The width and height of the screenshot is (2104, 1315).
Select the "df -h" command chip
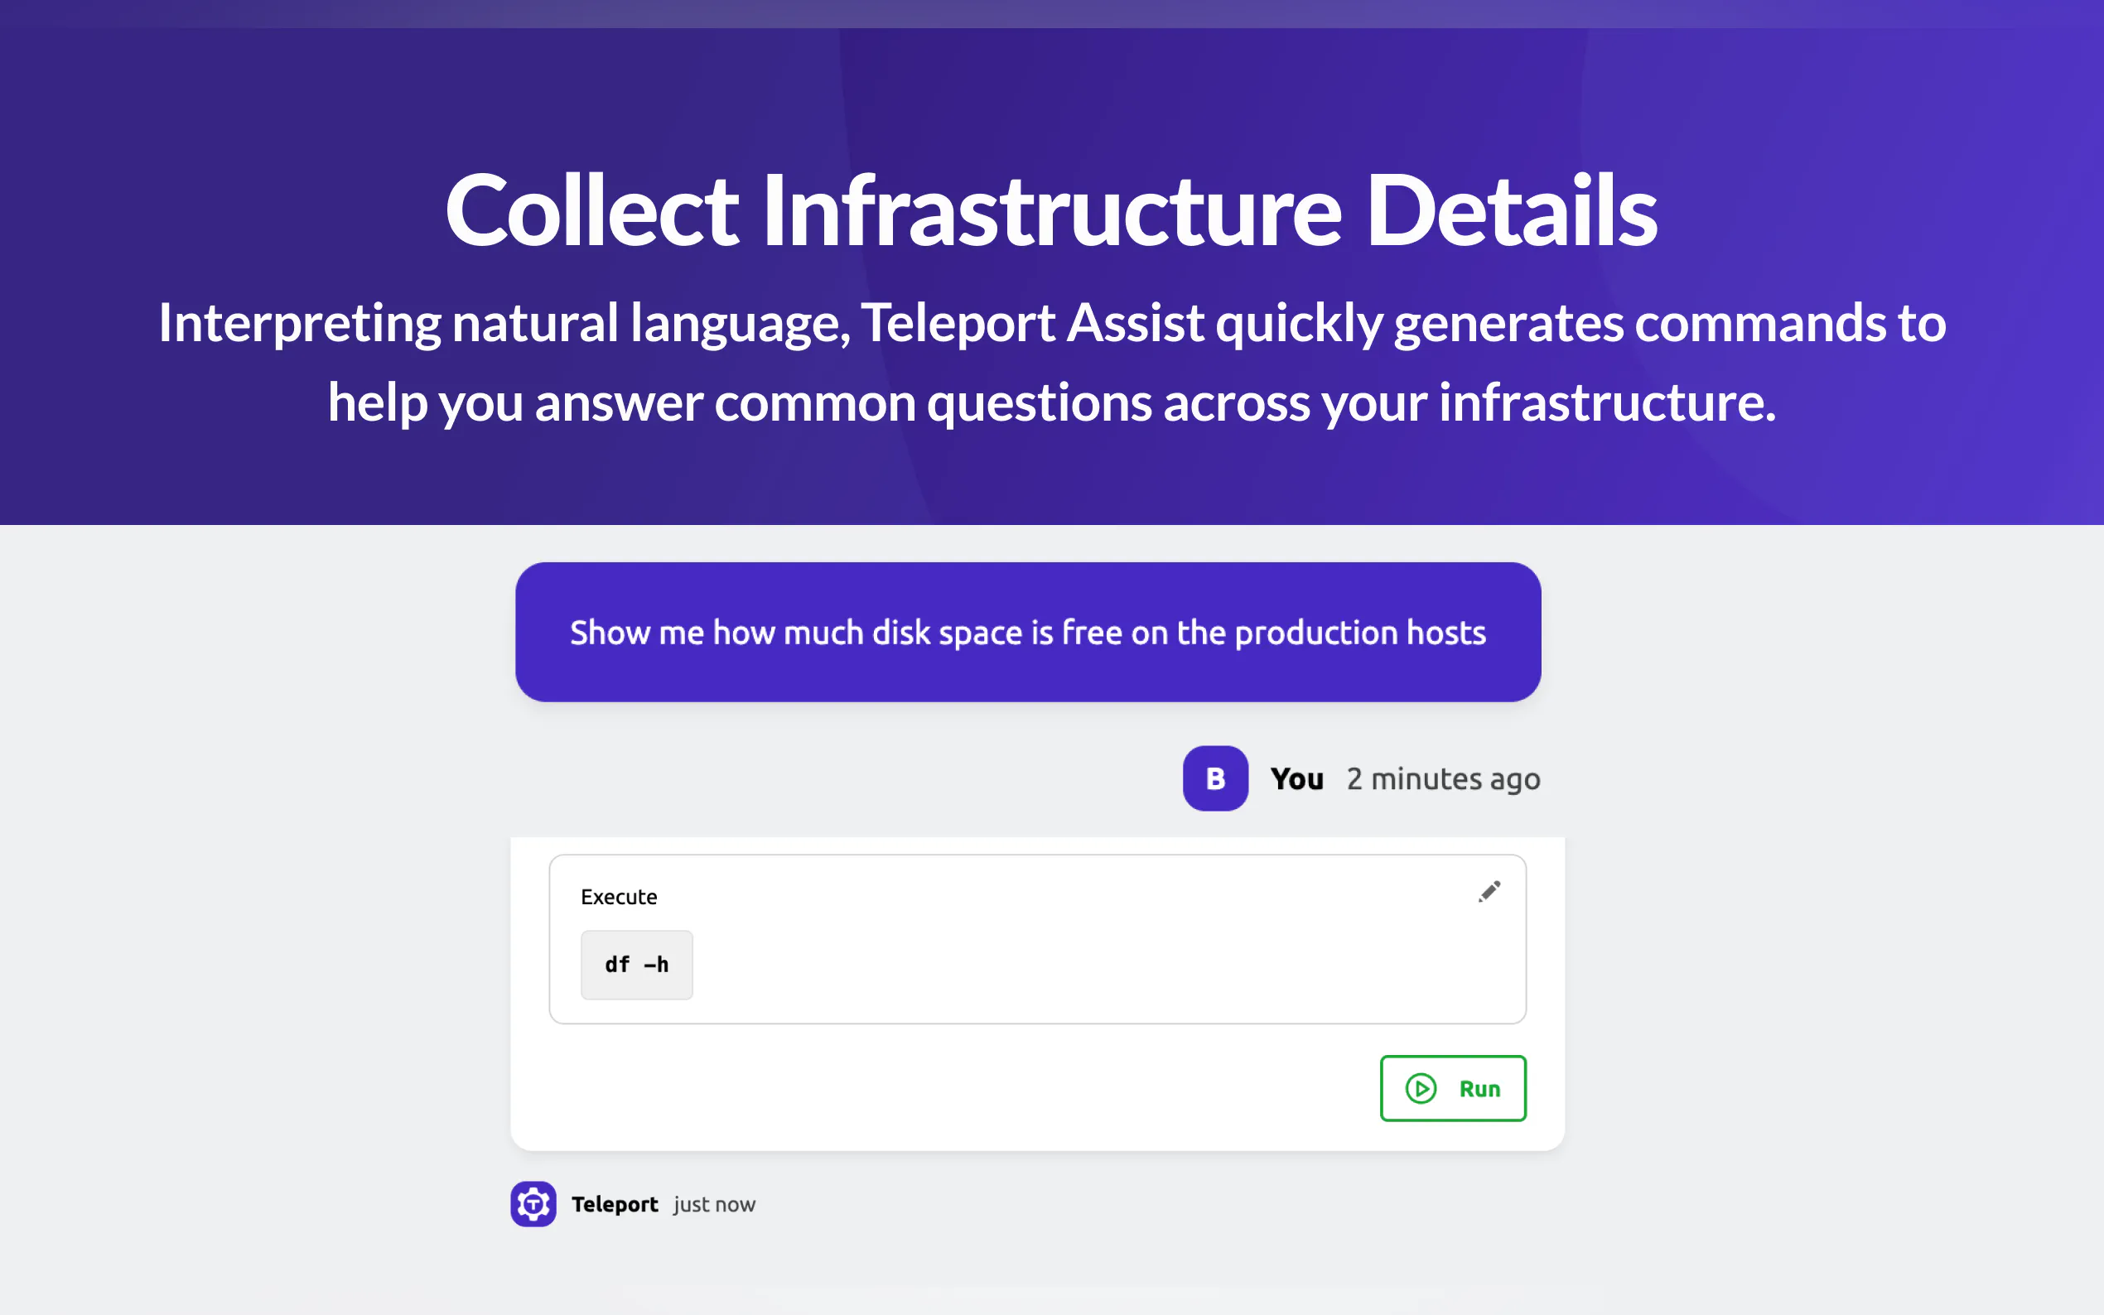click(x=637, y=965)
